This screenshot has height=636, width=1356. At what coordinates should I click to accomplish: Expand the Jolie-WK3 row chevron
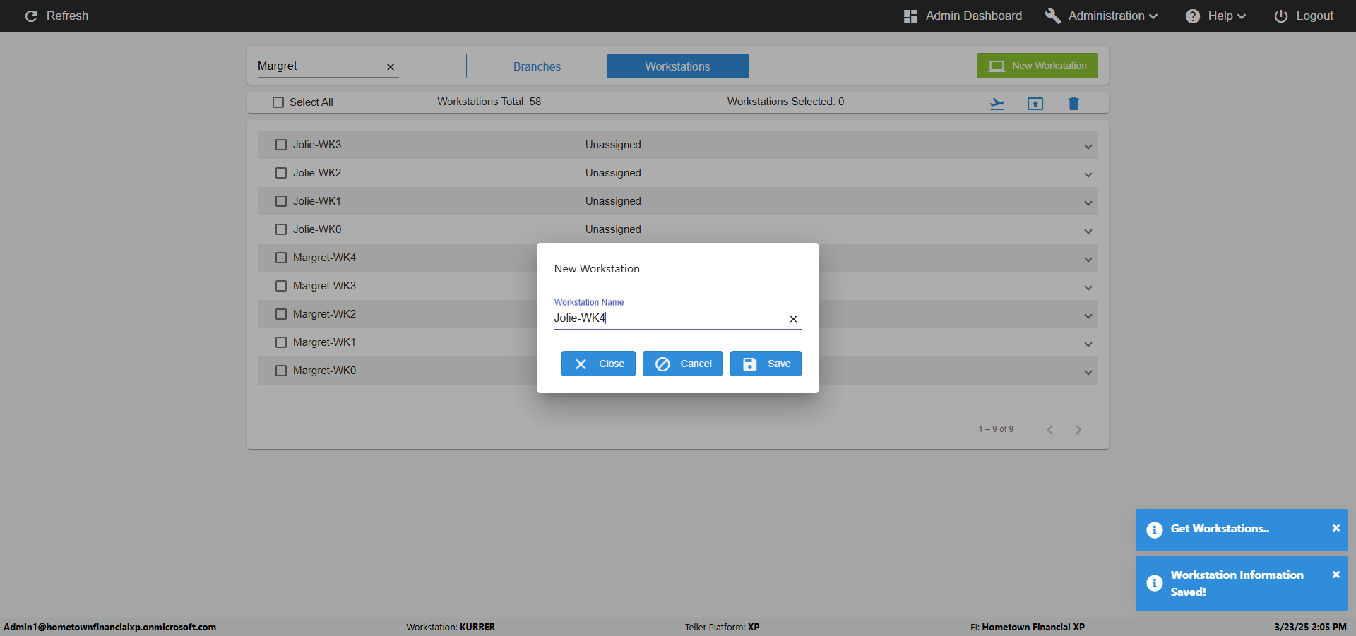pos(1088,147)
